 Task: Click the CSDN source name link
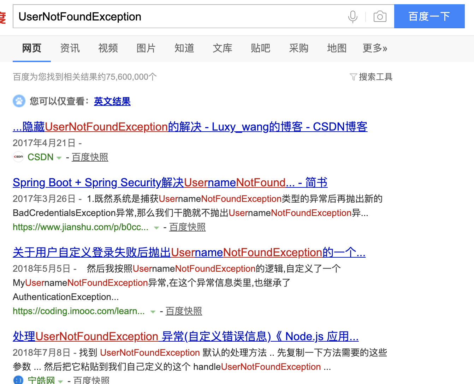(x=41, y=157)
